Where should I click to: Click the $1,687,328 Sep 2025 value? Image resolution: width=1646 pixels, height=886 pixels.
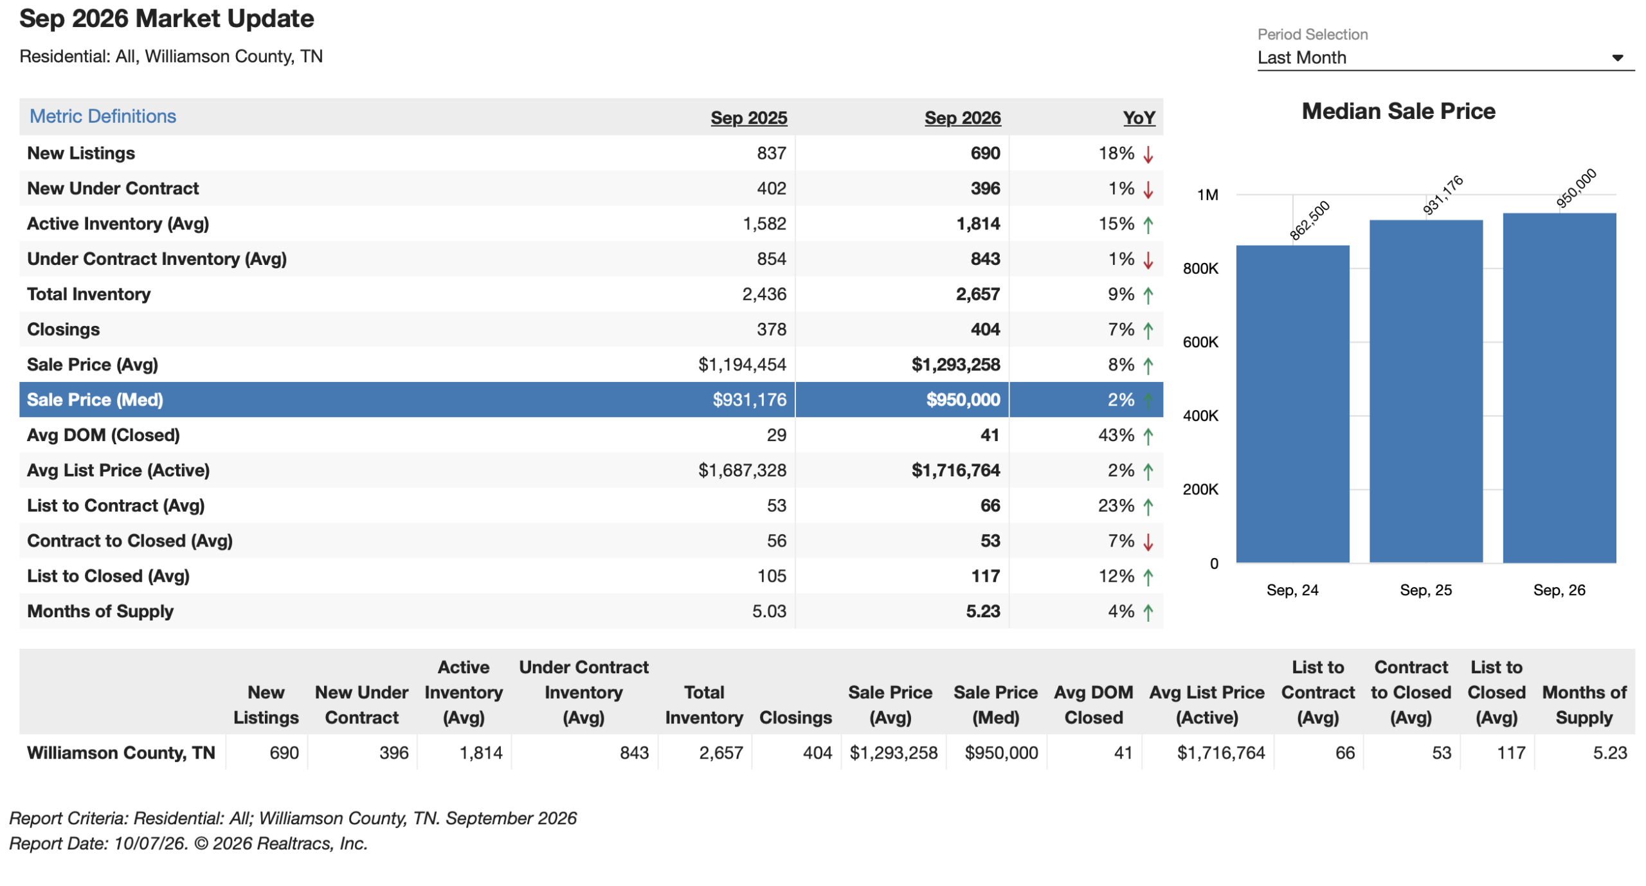(x=742, y=471)
